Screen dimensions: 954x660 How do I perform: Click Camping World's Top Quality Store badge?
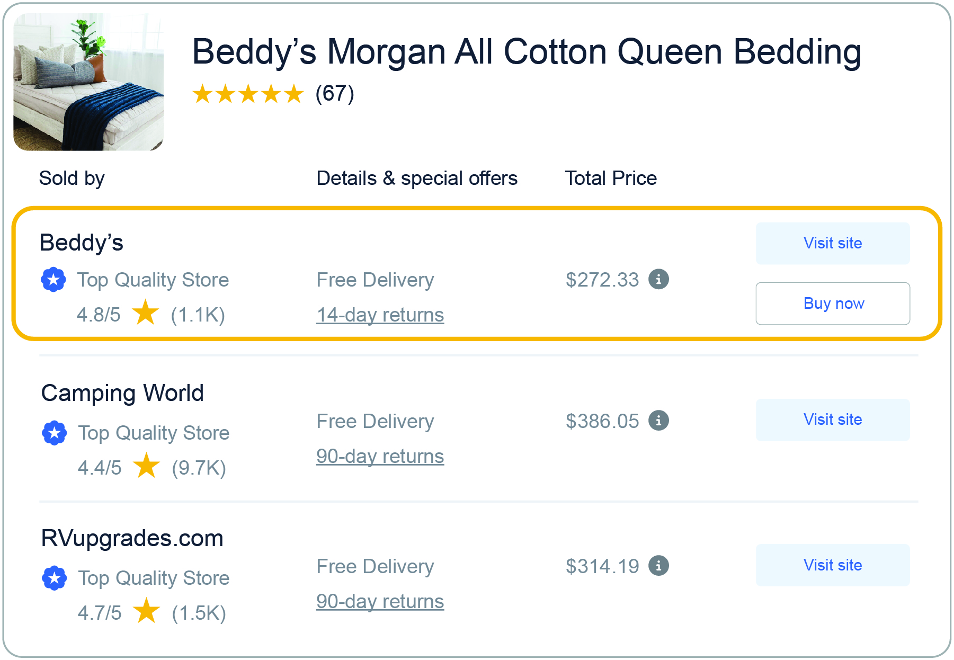point(54,432)
